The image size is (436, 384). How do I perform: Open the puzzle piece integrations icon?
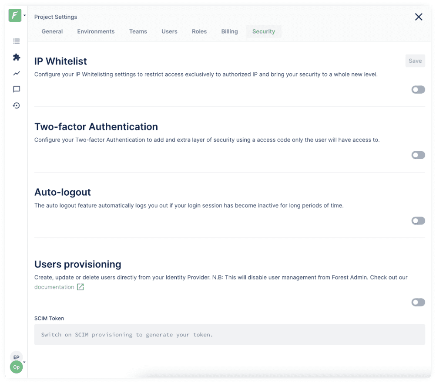(x=17, y=57)
